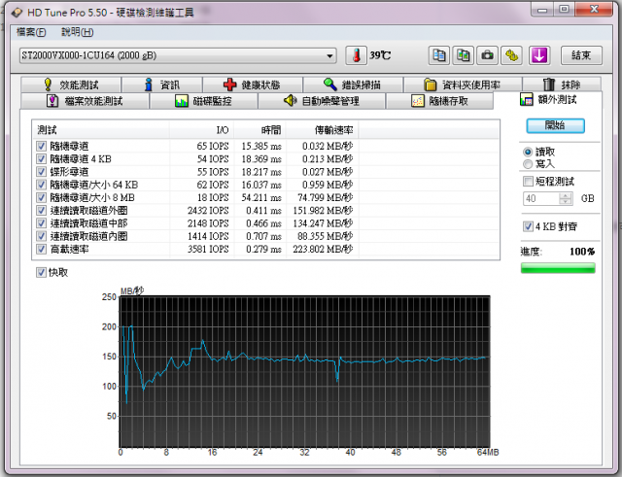Open the 抹除 tab
The height and width of the screenshot is (477, 622).
click(x=562, y=85)
